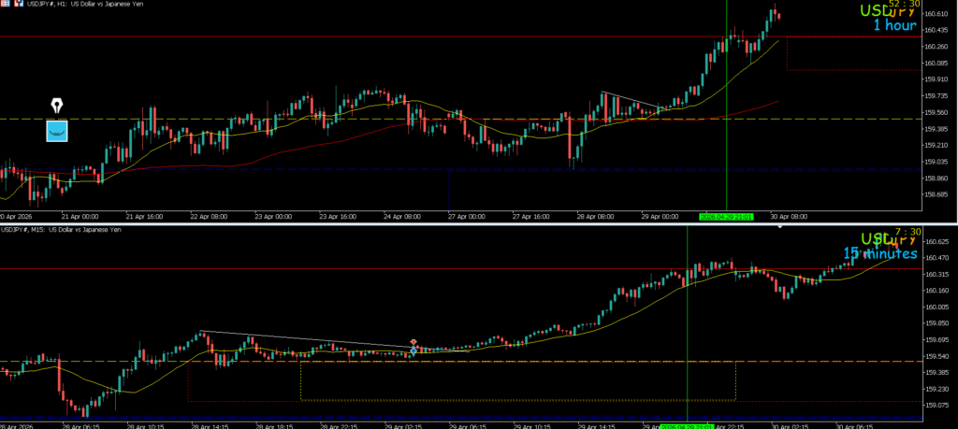Viewport: 958px width, 429px height.
Task: Click the small triangle marker on the chart divider
Action: (x=781, y=225)
